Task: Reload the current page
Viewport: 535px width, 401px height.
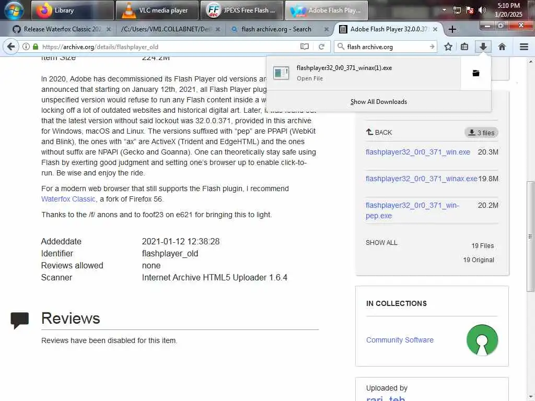Action: click(321, 46)
